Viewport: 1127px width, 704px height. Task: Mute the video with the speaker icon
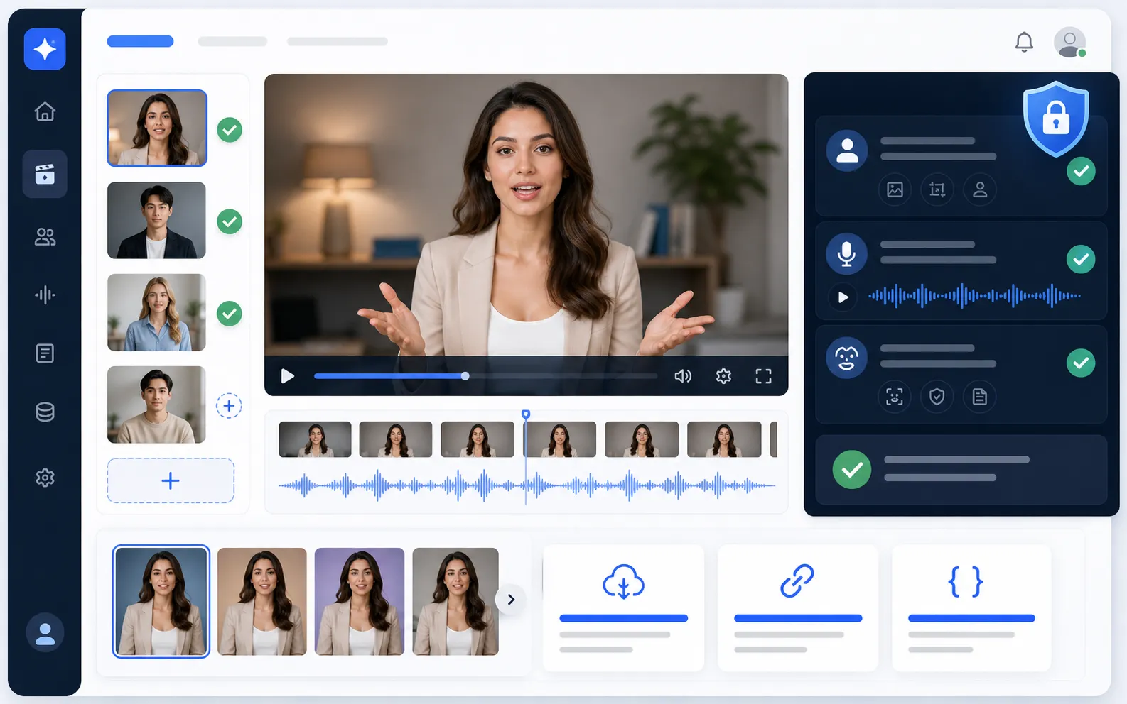pyautogui.click(x=683, y=376)
